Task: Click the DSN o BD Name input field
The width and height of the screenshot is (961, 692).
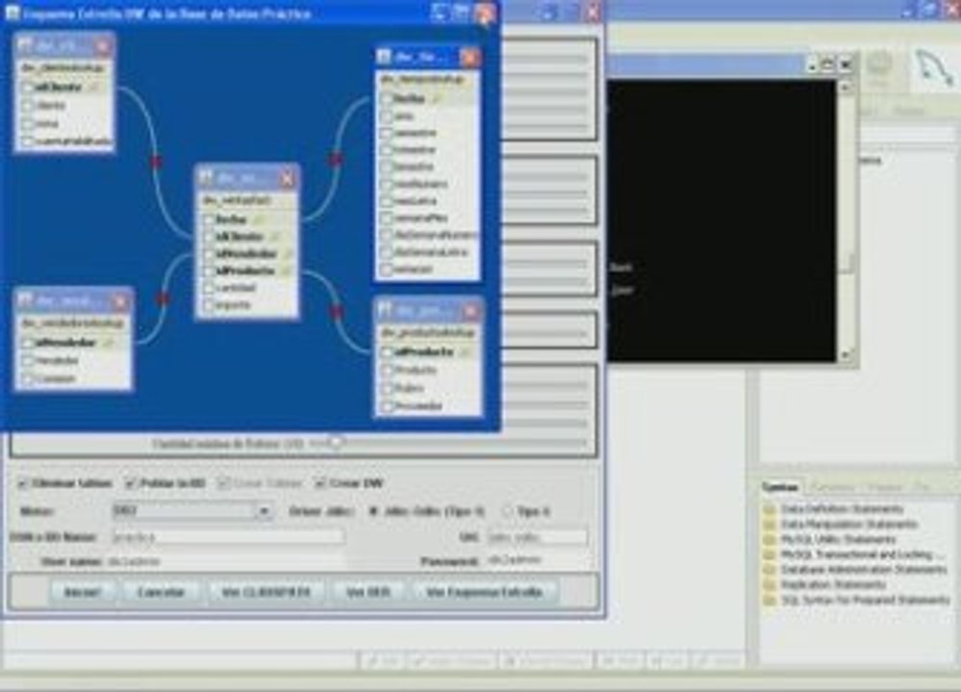Action: click(227, 537)
